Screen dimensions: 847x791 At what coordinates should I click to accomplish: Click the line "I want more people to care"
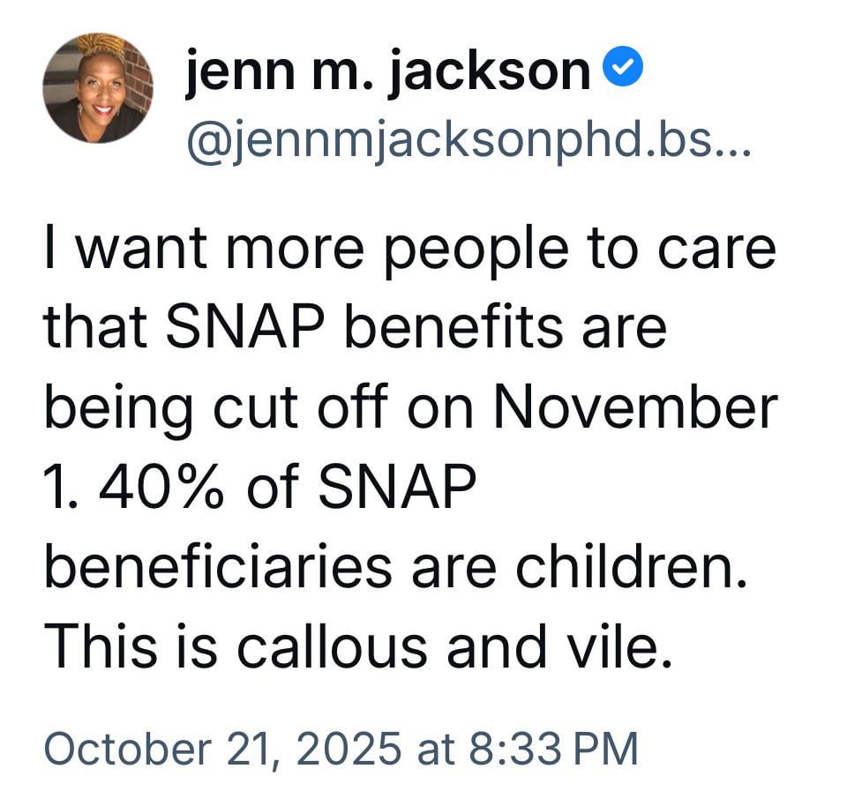(410, 249)
